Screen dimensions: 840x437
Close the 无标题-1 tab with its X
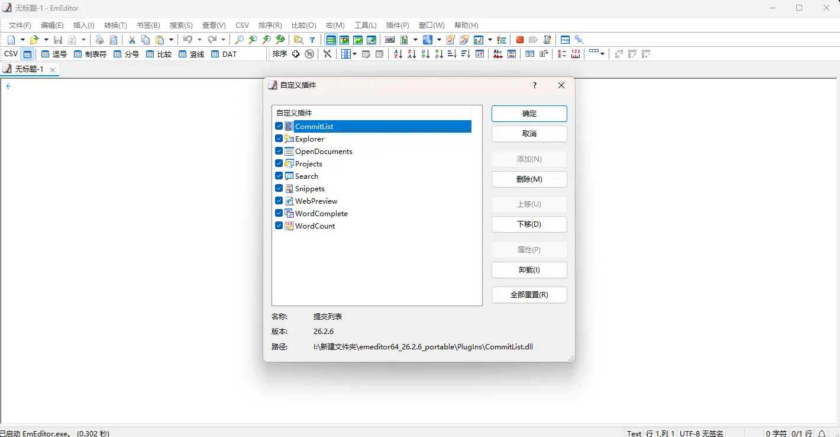pos(53,70)
